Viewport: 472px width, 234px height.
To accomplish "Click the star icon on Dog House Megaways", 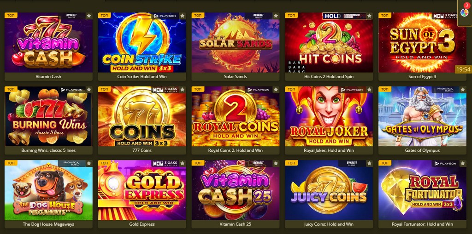I will [89, 163].
